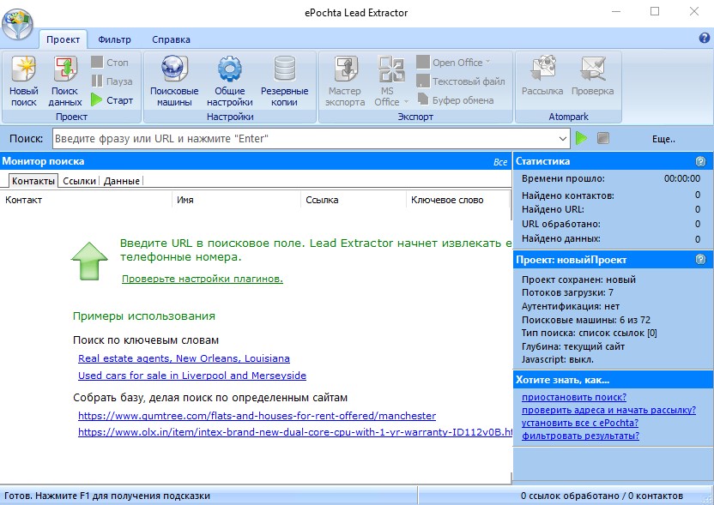Click Тип поиска: список ссылок [0] text
The height and width of the screenshot is (505, 714).
pos(589,333)
